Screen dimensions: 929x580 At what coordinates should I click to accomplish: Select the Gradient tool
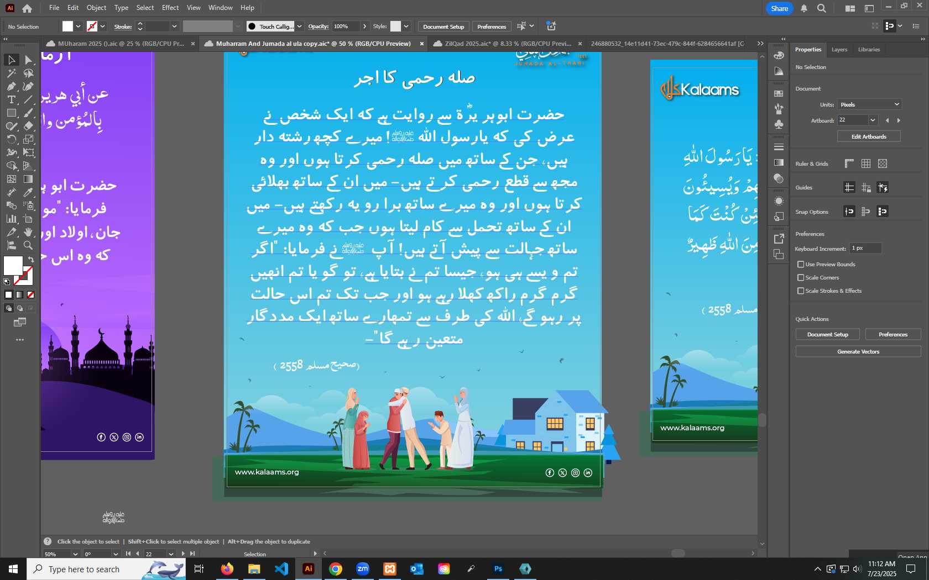point(28,179)
